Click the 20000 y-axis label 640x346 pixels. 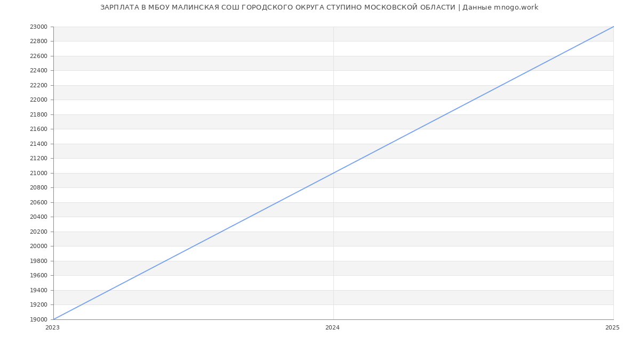(x=38, y=246)
